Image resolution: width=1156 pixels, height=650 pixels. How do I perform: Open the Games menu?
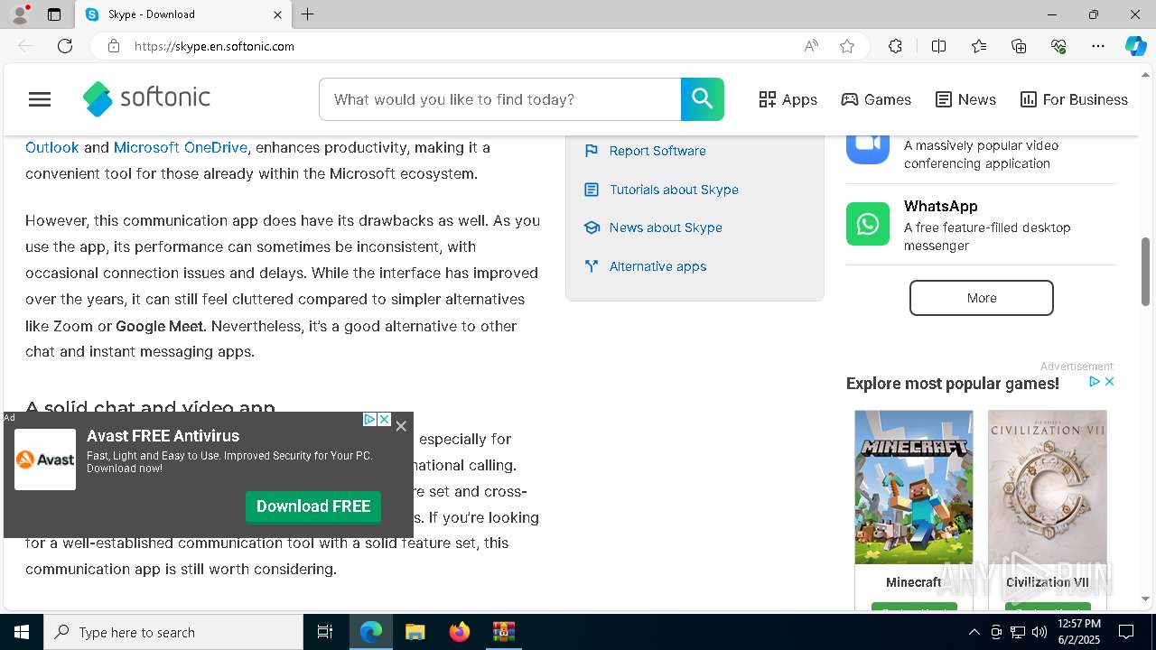[876, 99]
